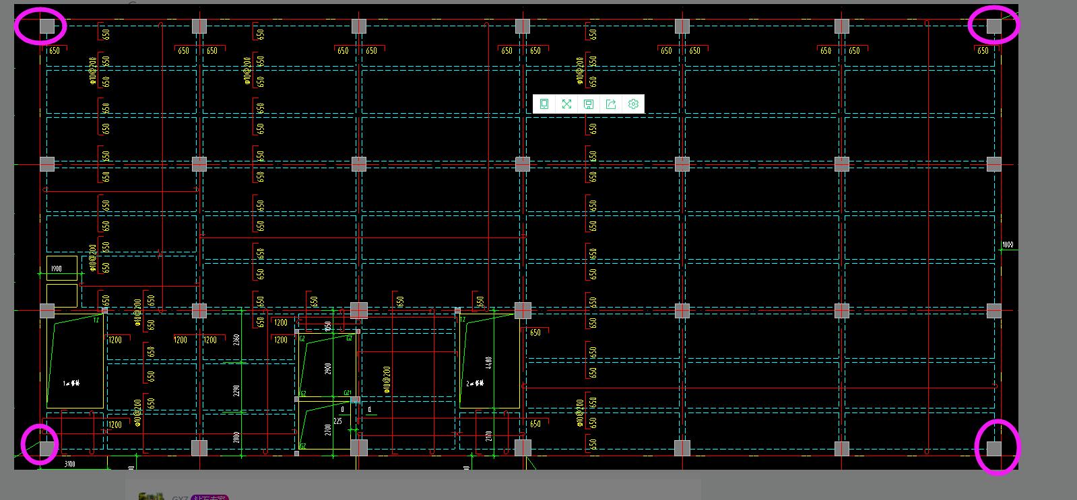Click the 2360 vertical dimension text
1077x500 pixels.
point(236,340)
